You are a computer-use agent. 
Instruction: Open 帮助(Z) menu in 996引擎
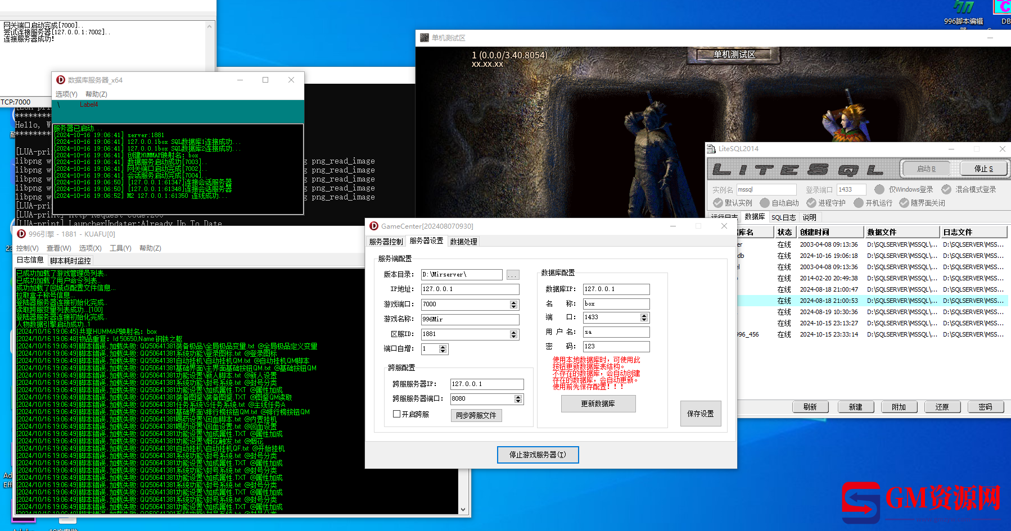click(x=150, y=248)
